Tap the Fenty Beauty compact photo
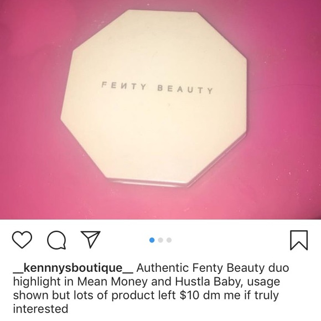 pyautogui.click(x=154, y=98)
